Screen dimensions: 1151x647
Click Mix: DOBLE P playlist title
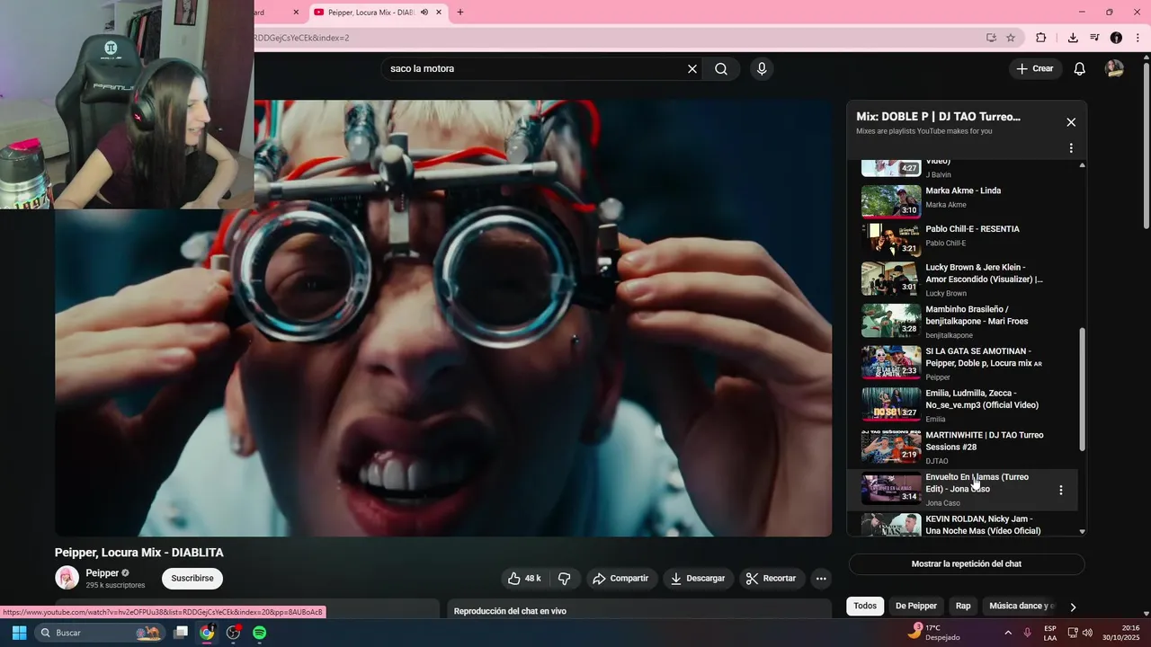click(x=938, y=117)
